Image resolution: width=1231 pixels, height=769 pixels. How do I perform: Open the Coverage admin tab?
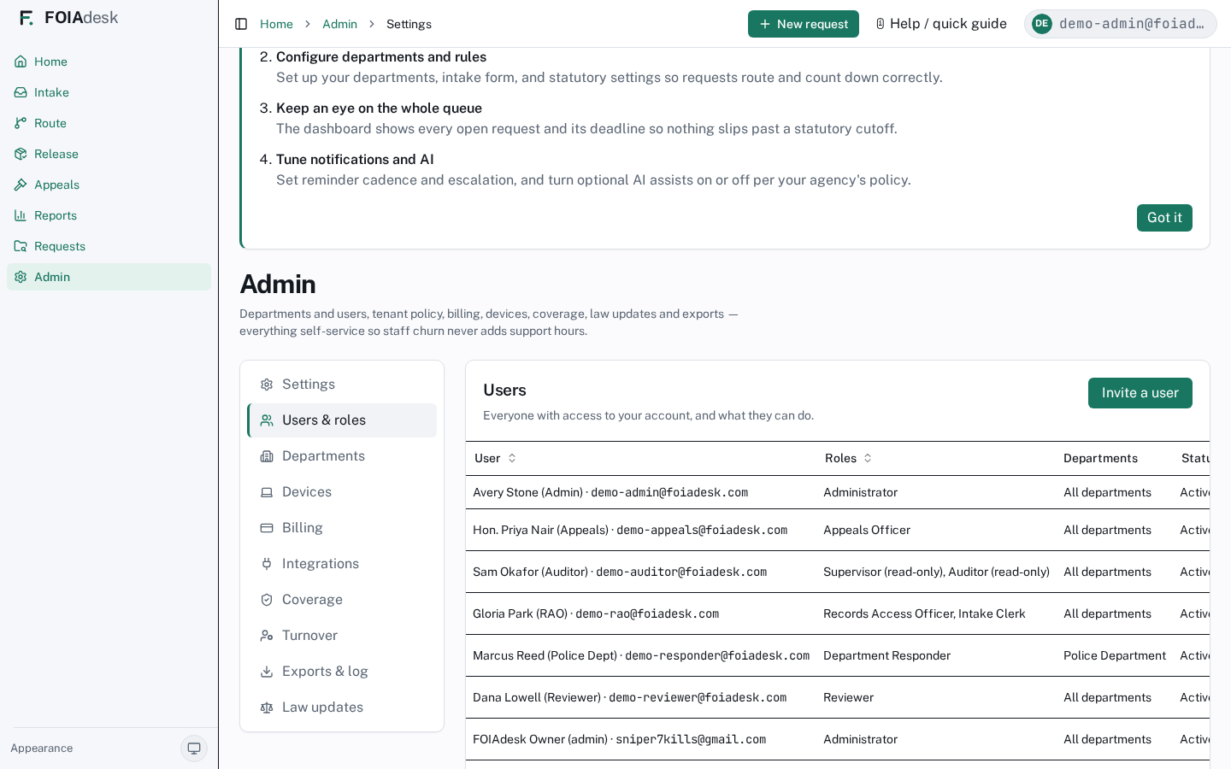(342, 600)
